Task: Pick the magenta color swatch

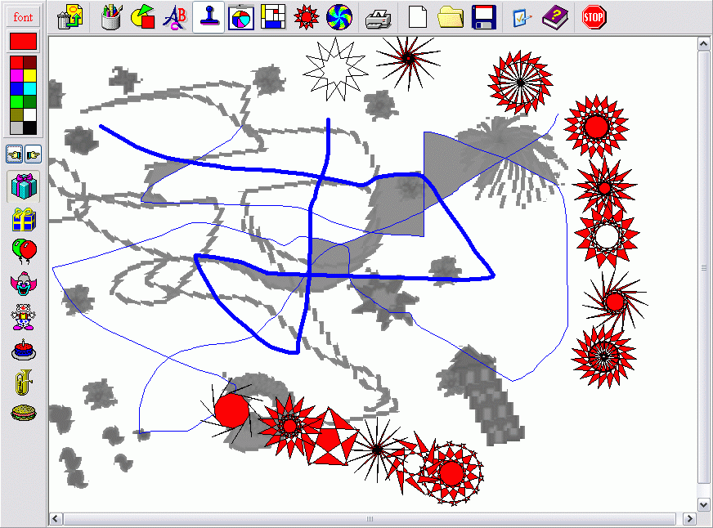Action: (x=16, y=75)
